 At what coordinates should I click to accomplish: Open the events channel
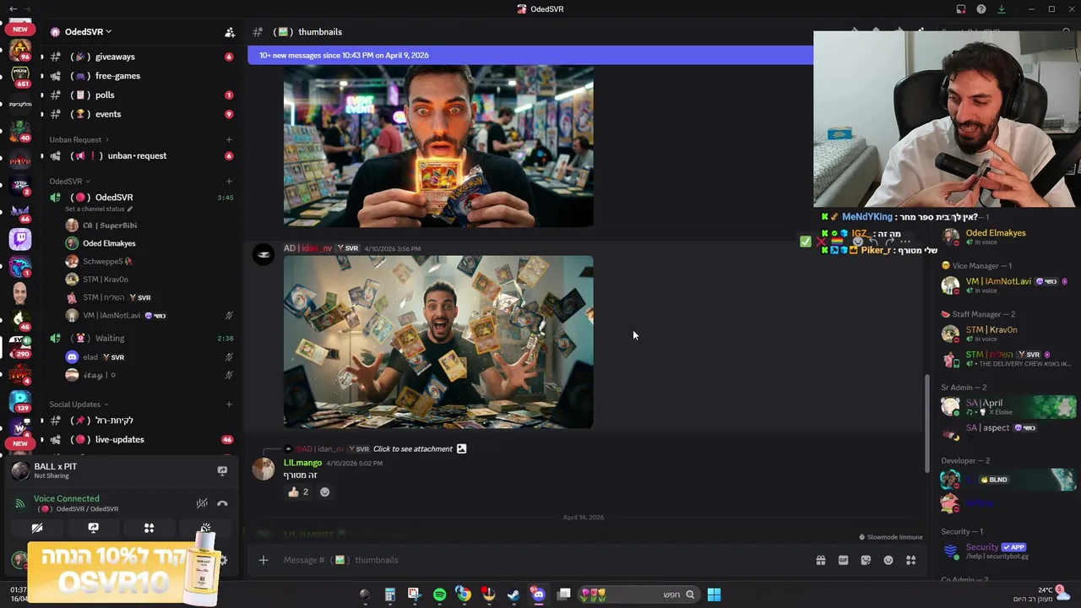141,114
